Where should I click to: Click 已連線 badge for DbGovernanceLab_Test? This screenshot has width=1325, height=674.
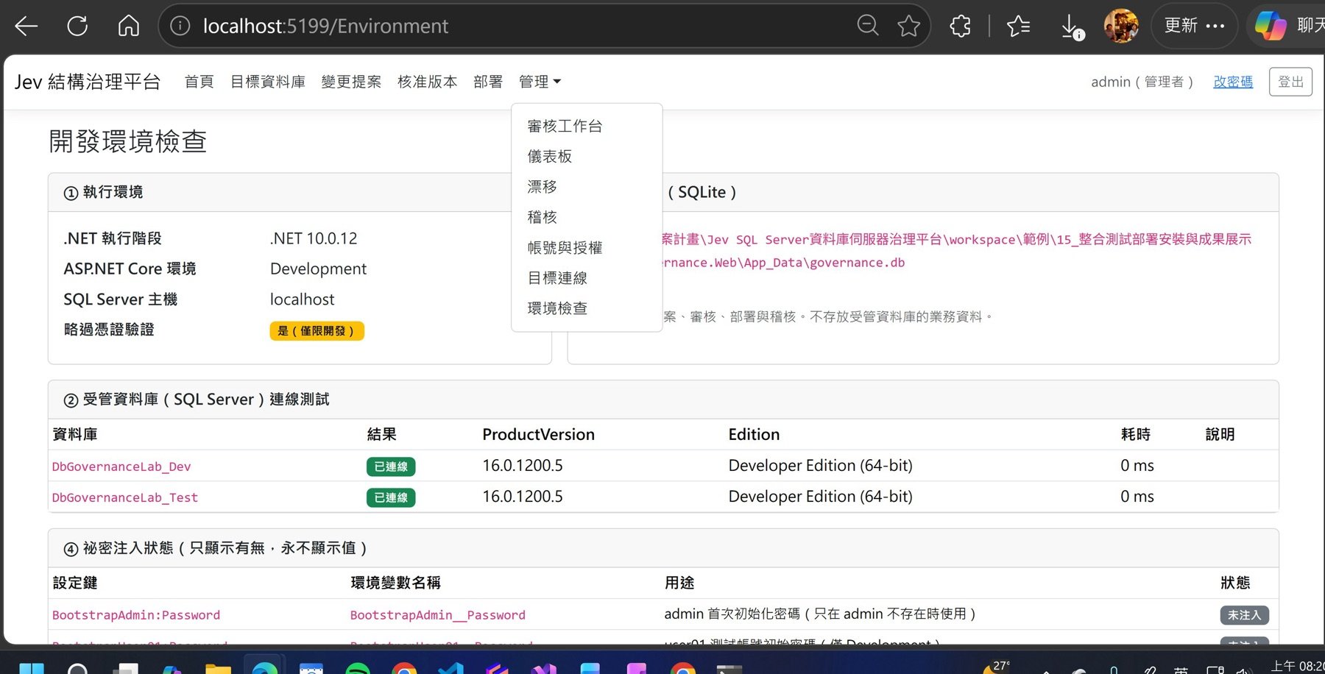391,497
